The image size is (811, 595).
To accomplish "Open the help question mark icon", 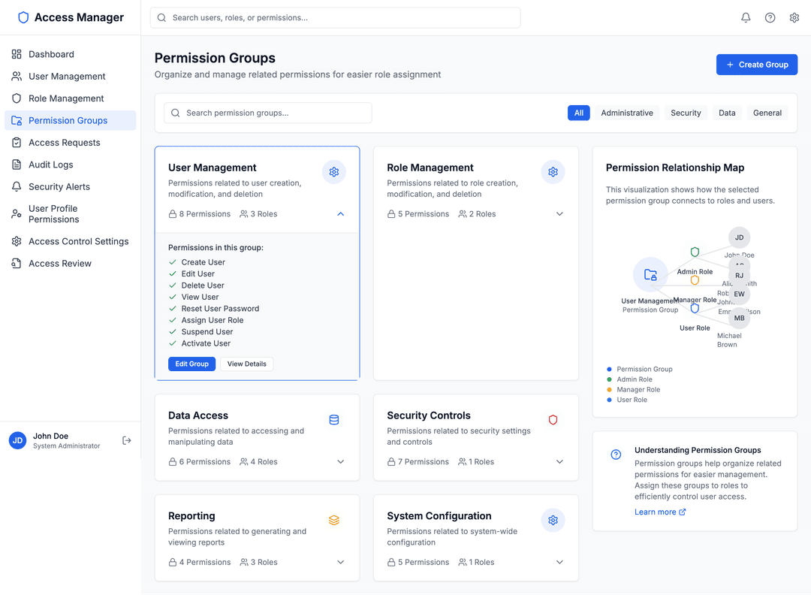I will (770, 18).
